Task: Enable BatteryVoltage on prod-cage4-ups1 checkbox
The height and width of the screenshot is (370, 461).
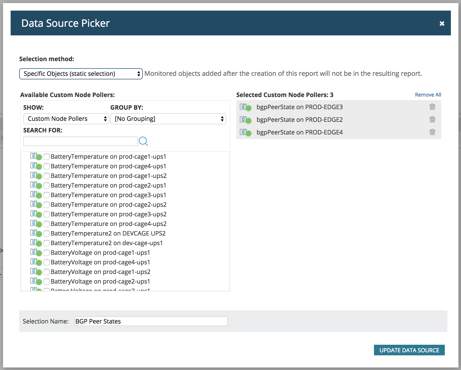Action: point(47,262)
